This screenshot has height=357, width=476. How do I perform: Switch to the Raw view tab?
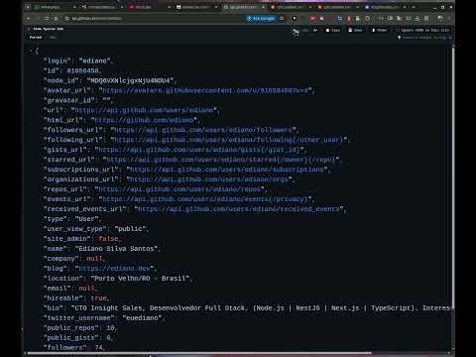pyautogui.click(x=53, y=37)
